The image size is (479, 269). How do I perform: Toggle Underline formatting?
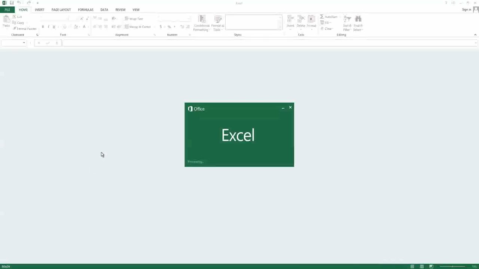(54, 27)
